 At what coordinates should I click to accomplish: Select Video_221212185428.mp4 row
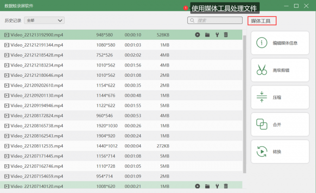click(121, 55)
